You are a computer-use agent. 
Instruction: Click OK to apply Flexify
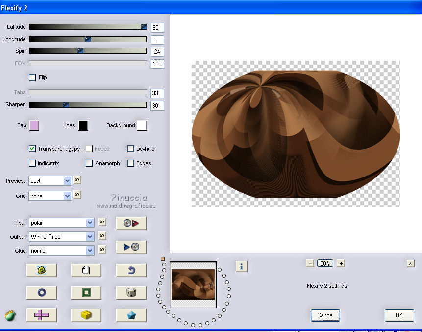coord(399,315)
